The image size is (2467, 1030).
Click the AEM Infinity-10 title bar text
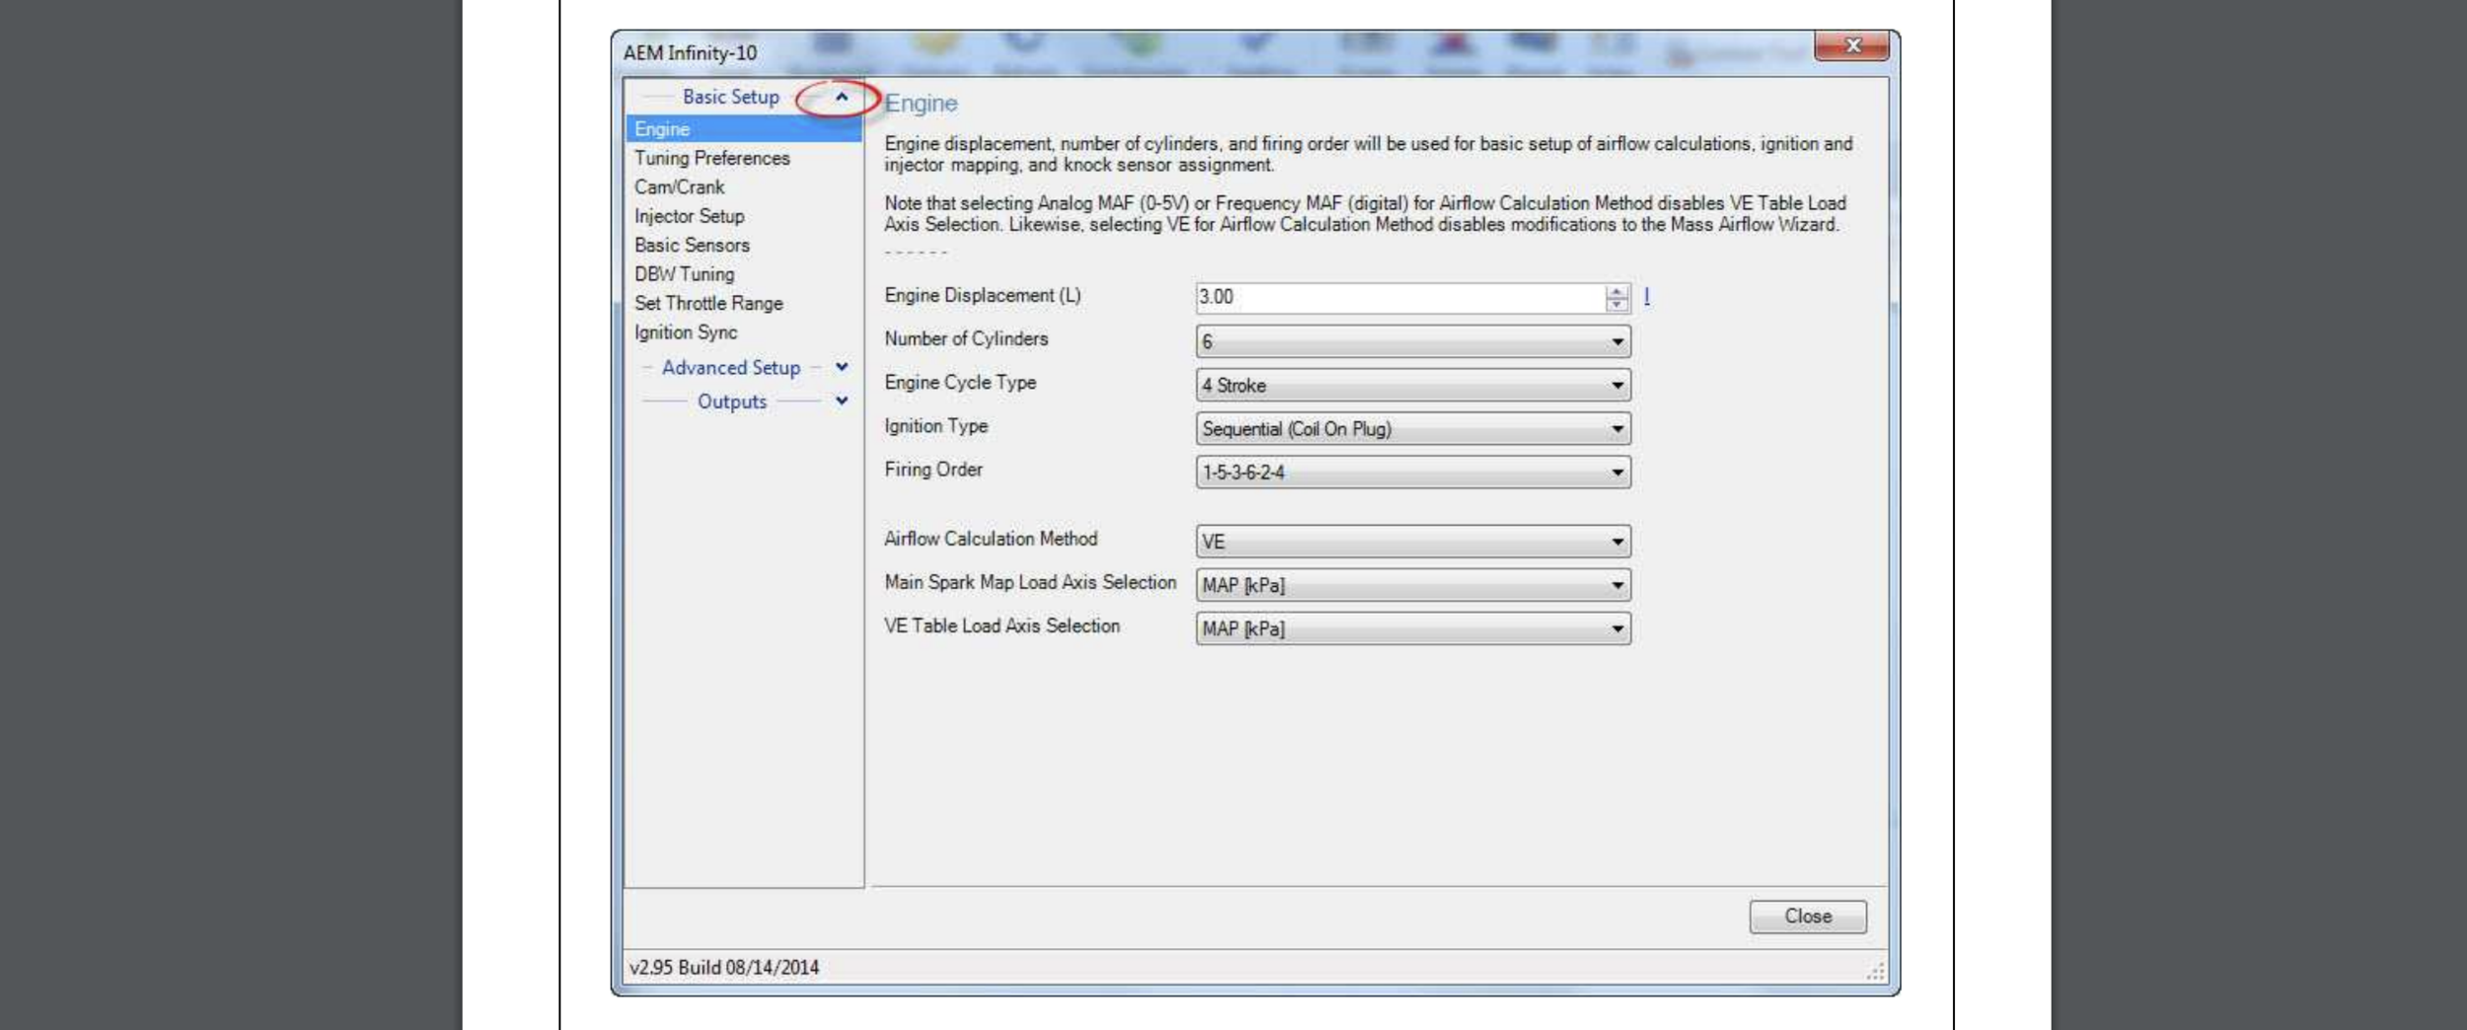tap(690, 53)
